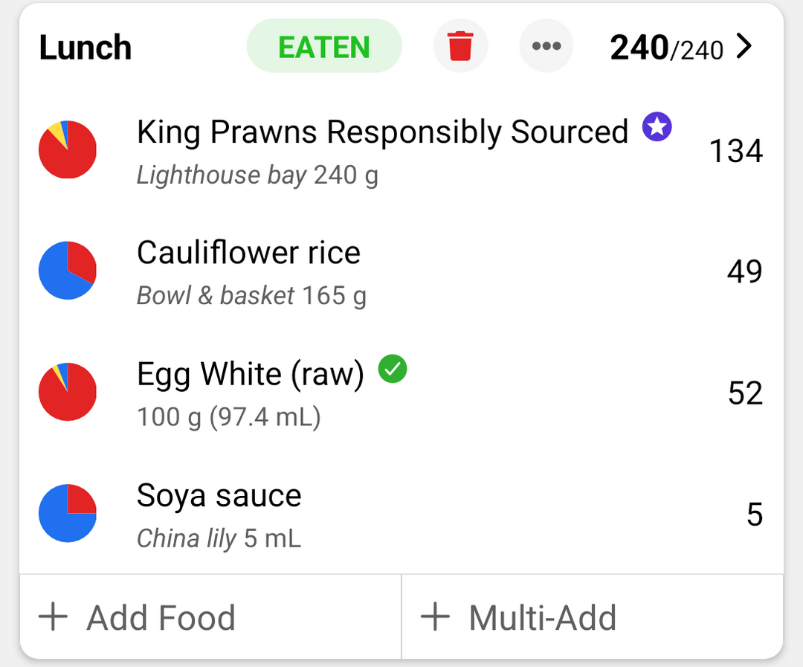Open King Prawns Responsibly Sourced entry
This screenshot has height=667, width=803.
[x=401, y=151]
